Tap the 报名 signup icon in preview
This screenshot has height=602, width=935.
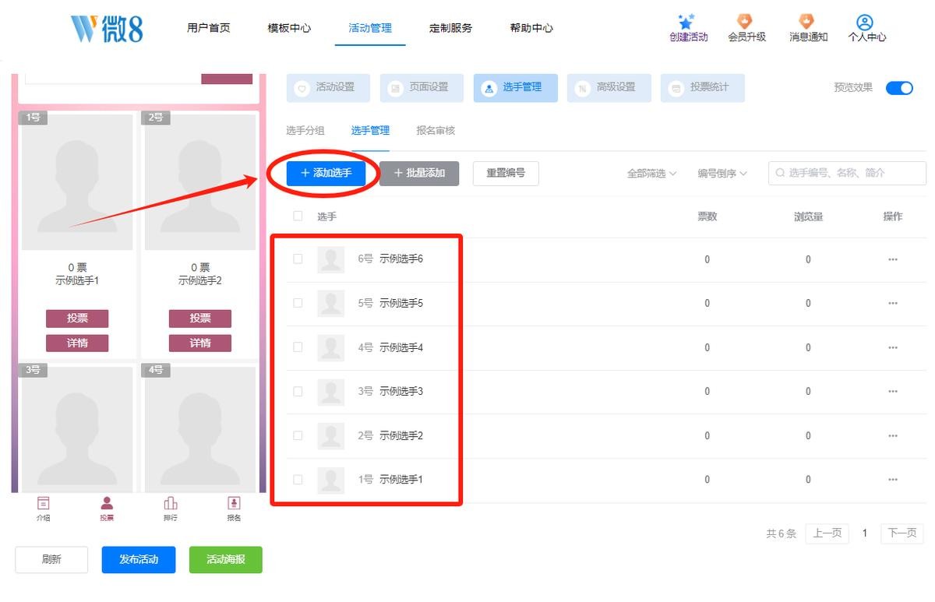(x=234, y=504)
